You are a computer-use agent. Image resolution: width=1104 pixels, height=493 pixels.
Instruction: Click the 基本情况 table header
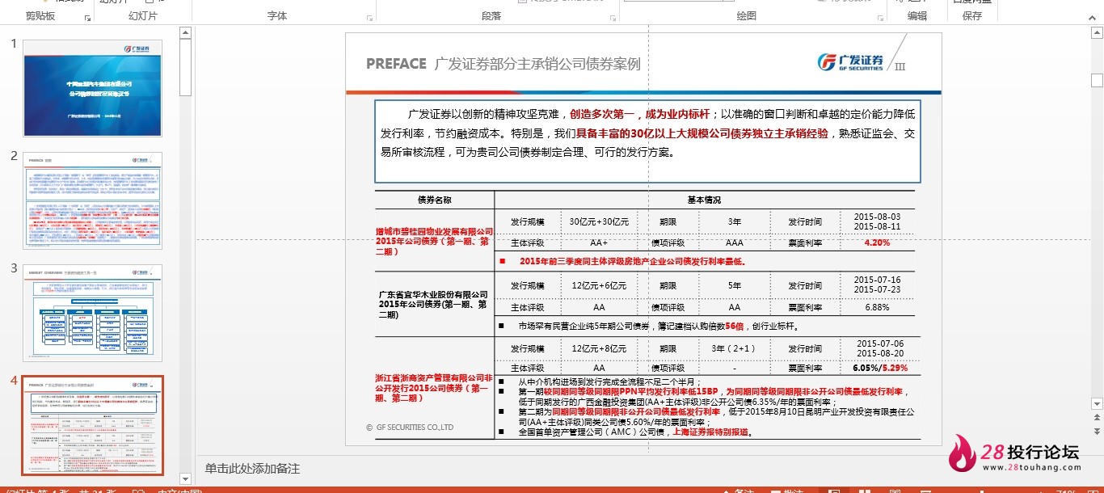[x=704, y=200]
